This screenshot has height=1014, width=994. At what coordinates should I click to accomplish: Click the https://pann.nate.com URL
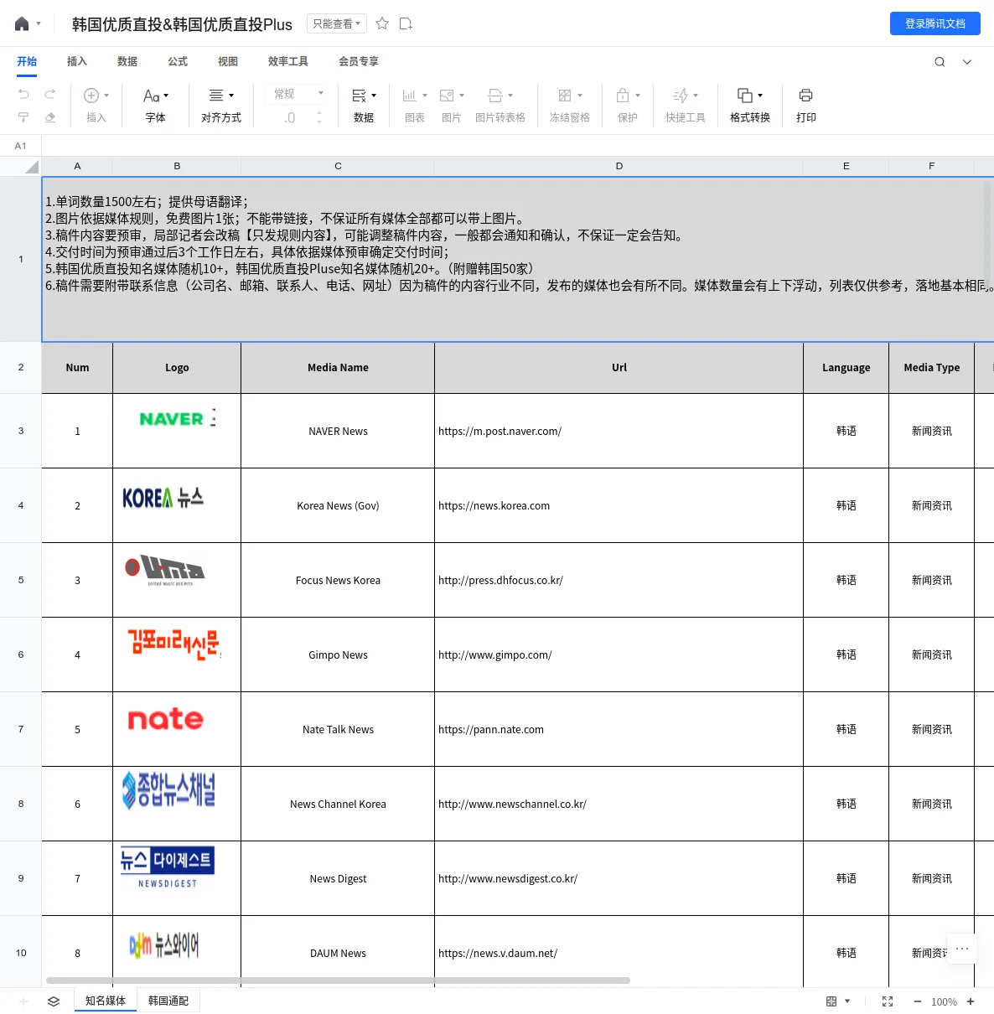[491, 730]
